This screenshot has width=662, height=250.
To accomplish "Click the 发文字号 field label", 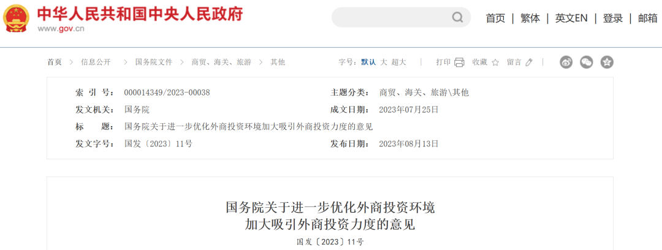I will pos(95,144).
